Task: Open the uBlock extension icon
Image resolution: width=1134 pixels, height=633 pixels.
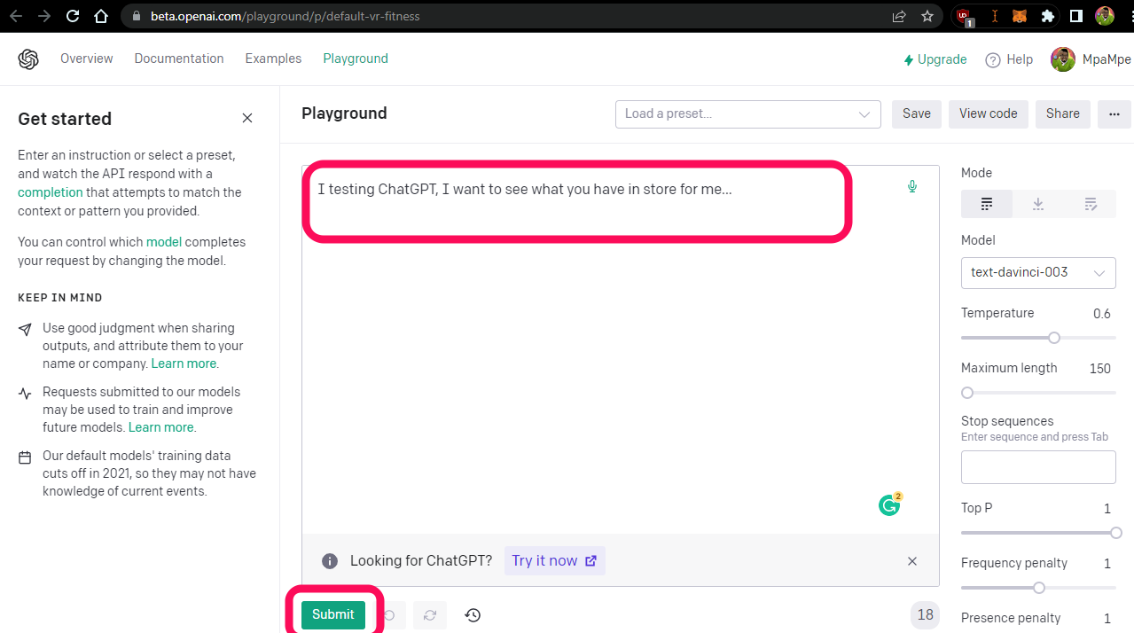Action: (964, 16)
